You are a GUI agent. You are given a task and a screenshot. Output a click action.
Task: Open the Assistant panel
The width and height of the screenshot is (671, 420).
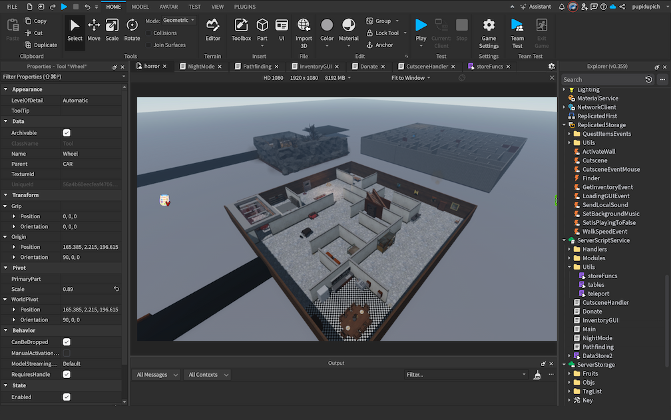[x=535, y=7]
